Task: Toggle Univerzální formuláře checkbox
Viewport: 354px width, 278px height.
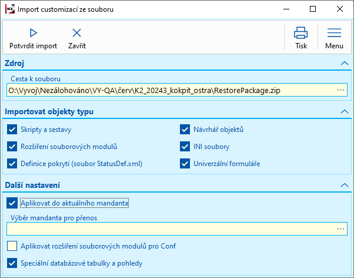Action: [185, 163]
